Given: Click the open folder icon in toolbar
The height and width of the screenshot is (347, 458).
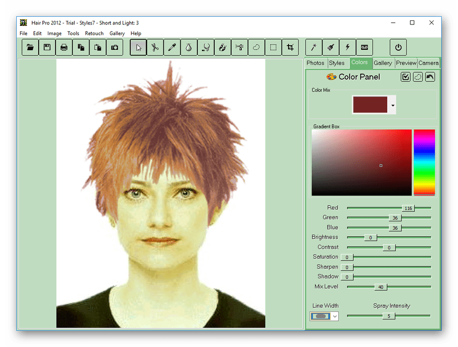Looking at the screenshot, I should (31, 47).
